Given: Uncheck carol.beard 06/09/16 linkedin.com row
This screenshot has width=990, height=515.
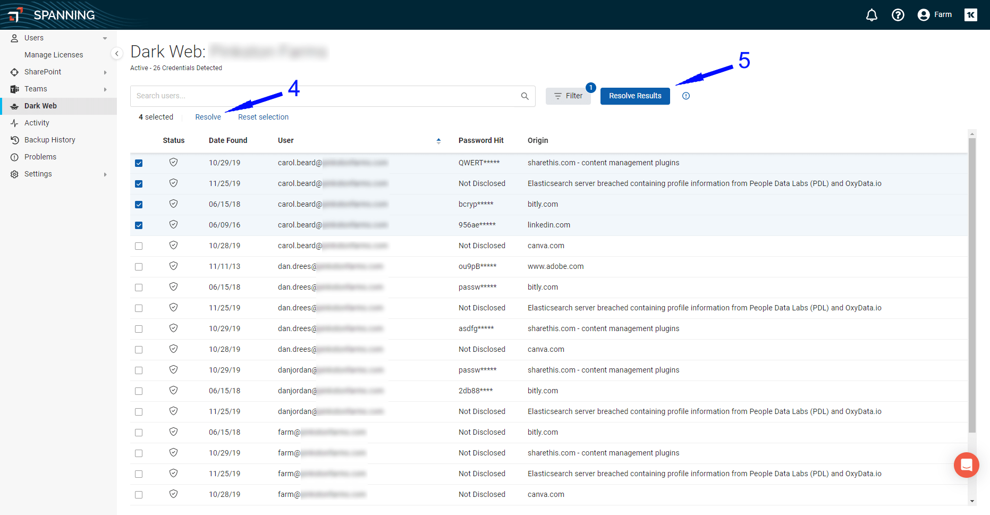Looking at the screenshot, I should [x=139, y=225].
